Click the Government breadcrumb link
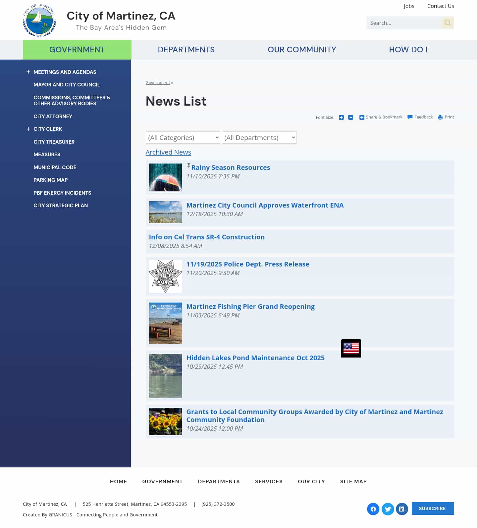Image resolution: width=477 pixels, height=528 pixels. (158, 83)
